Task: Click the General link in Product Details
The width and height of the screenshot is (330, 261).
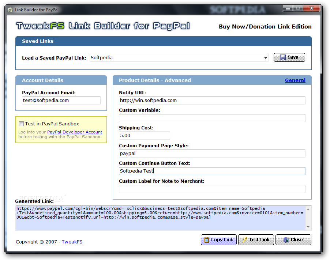Action: pyautogui.click(x=295, y=80)
